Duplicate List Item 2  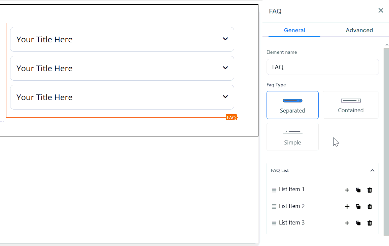pyautogui.click(x=358, y=207)
